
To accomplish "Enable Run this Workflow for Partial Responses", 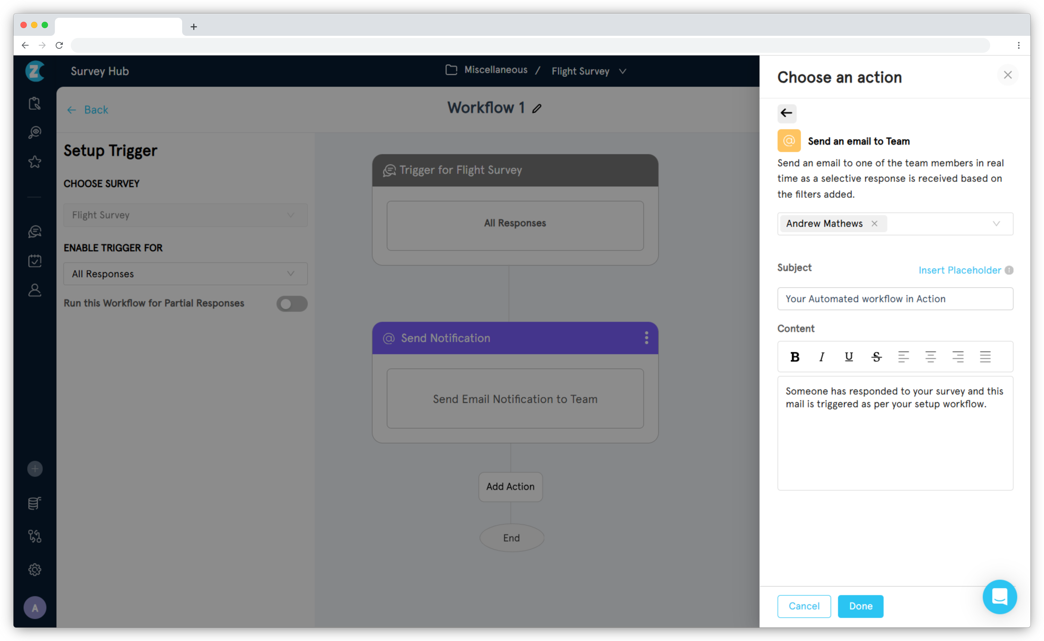I will (x=292, y=304).
